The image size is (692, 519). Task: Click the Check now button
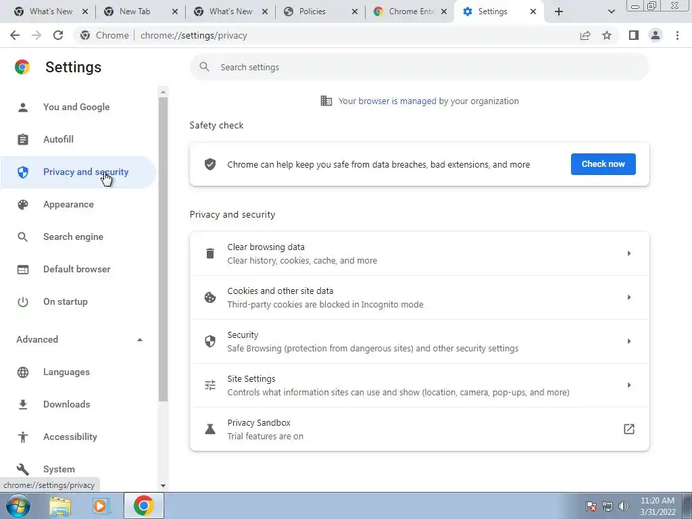pyautogui.click(x=603, y=164)
